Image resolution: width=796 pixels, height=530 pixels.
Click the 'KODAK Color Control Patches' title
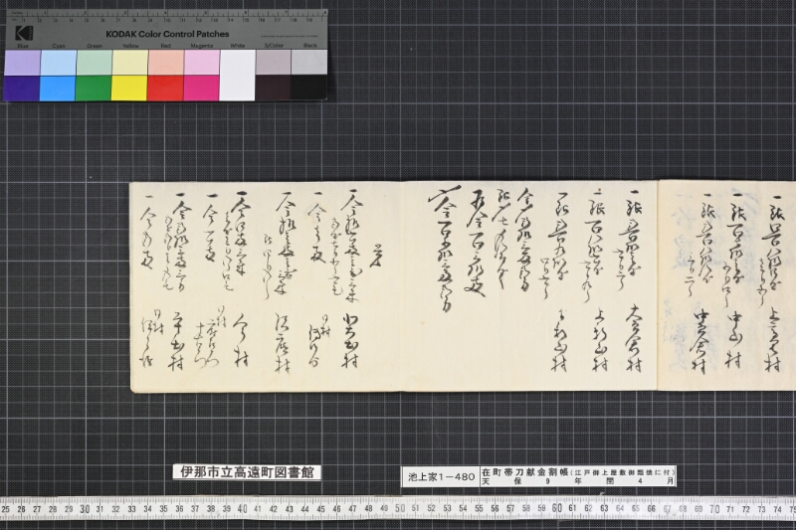tap(167, 34)
